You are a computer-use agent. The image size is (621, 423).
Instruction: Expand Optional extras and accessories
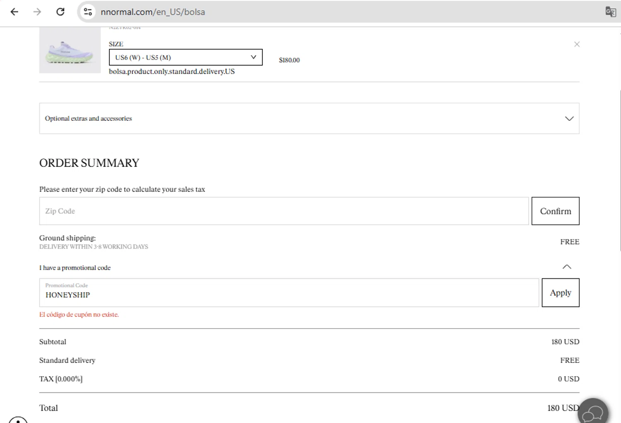pos(309,118)
